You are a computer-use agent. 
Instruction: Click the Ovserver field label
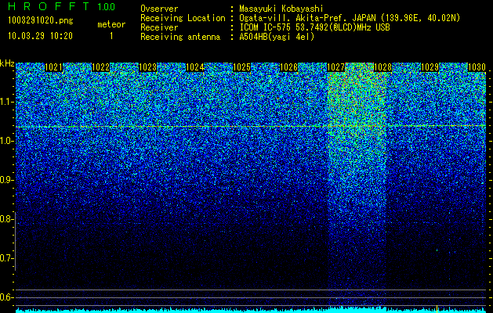pos(159,9)
